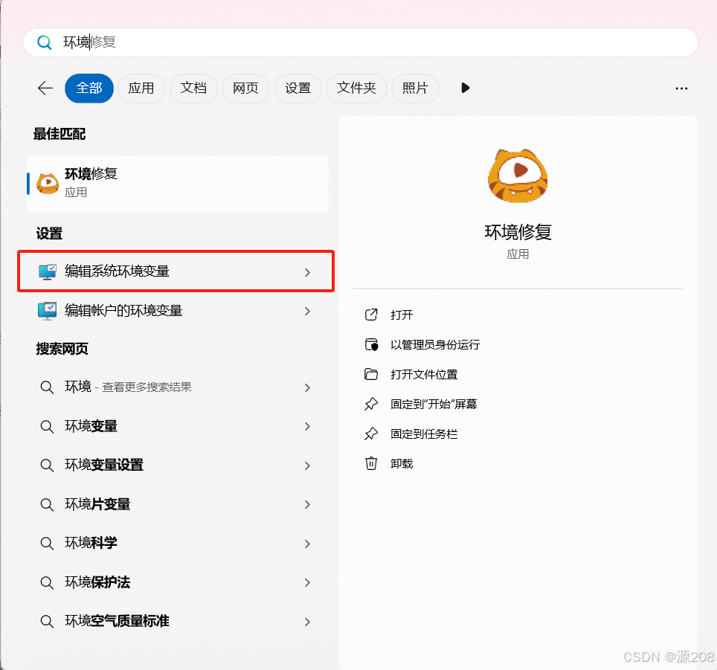The width and height of the screenshot is (717, 670).
Task: Switch to the 设置 filter tab
Action: pyautogui.click(x=298, y=88)
